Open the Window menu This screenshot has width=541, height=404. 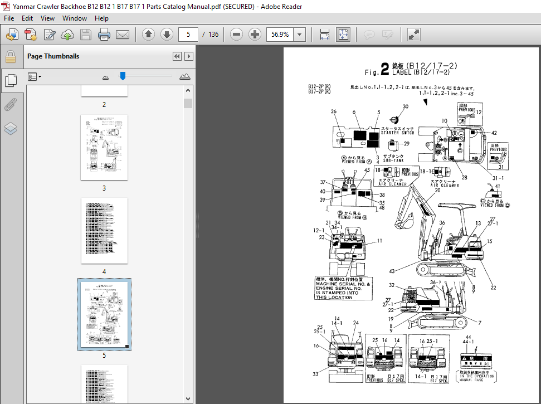tap(75, 18)
